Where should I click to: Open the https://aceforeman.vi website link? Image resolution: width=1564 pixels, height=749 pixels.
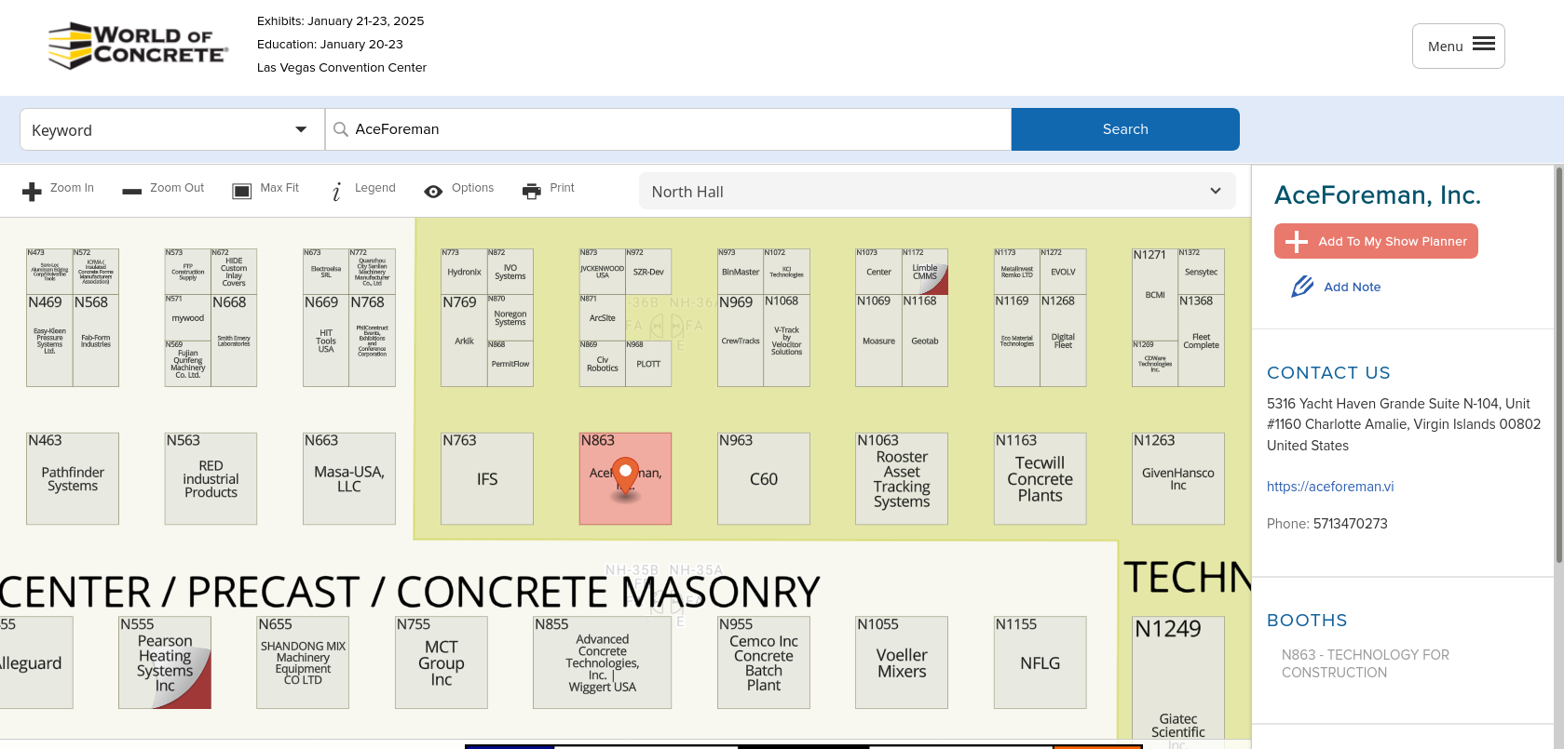point(1330,486)
